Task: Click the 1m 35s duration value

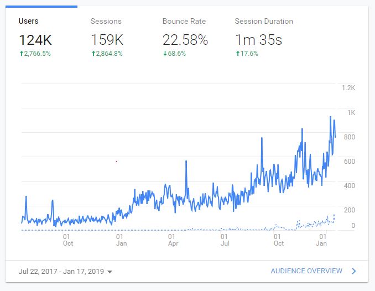Action: coord(258,40)
